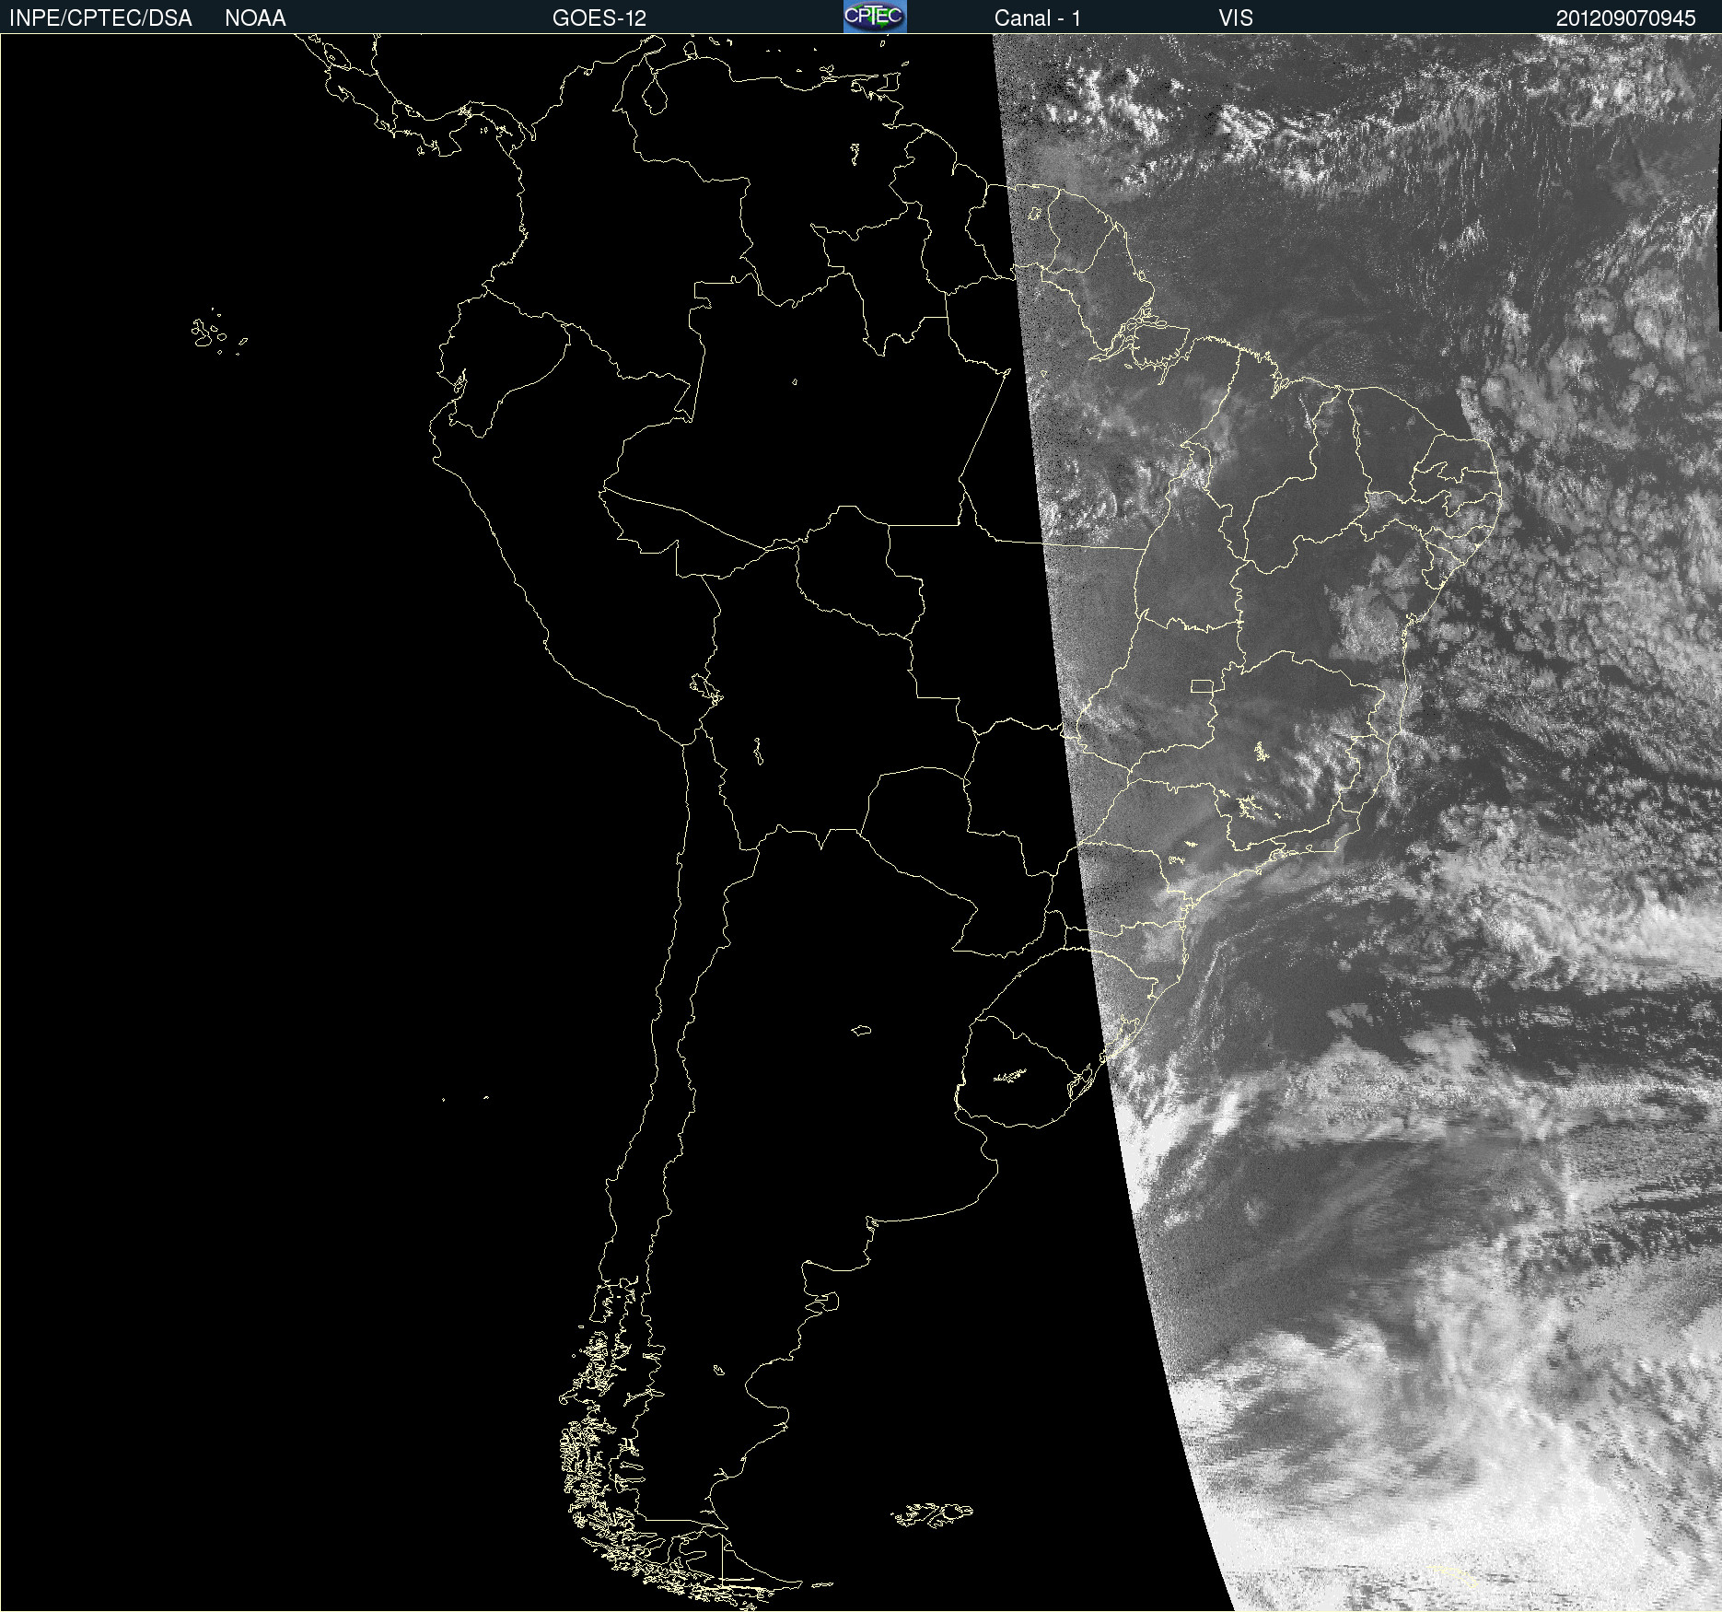Click the GOES-12 satellite label
This screenshot has width=1722, height=1612.
(599, 18)
